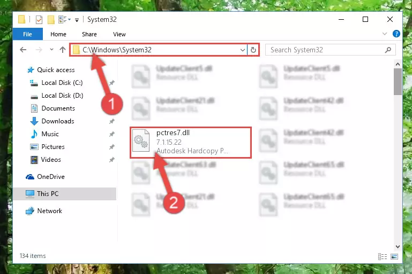The width and height of the screenshot is (412, 274).
Task: Open Downloads in the navigation pane
Action: click(x=58, y=121)
